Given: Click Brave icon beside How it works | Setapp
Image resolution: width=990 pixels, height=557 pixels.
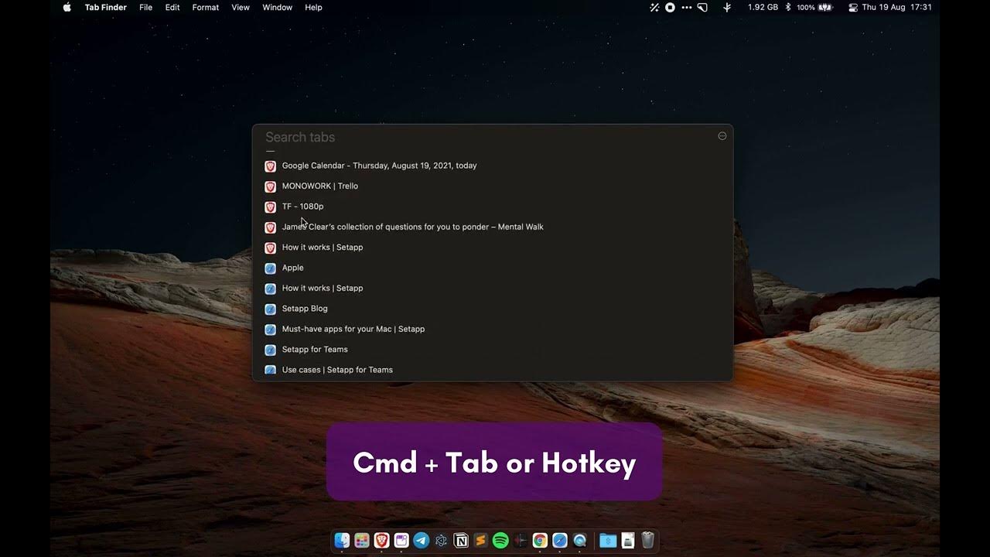Looking at the screenshot, I should click(270, 248).
